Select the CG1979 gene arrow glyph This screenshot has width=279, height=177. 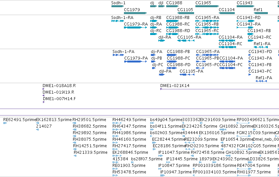(x=135, y=13)
